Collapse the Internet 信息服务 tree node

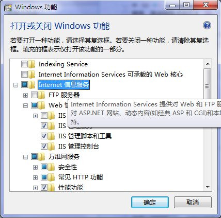point(15,85)
